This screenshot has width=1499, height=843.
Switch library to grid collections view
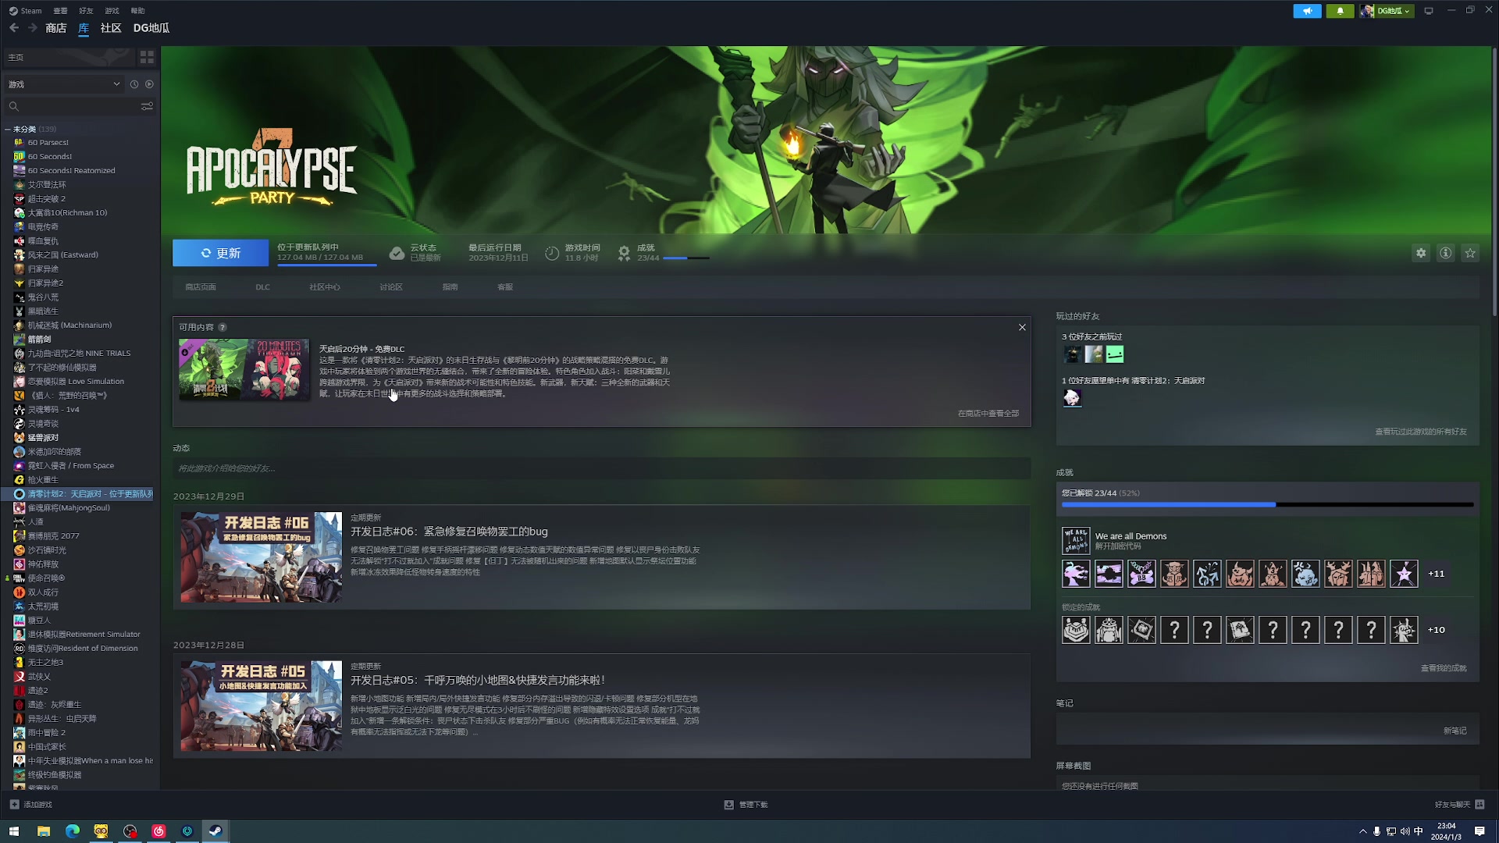147,58
